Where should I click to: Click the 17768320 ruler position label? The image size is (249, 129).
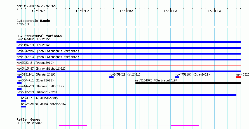tap(38, 11)
